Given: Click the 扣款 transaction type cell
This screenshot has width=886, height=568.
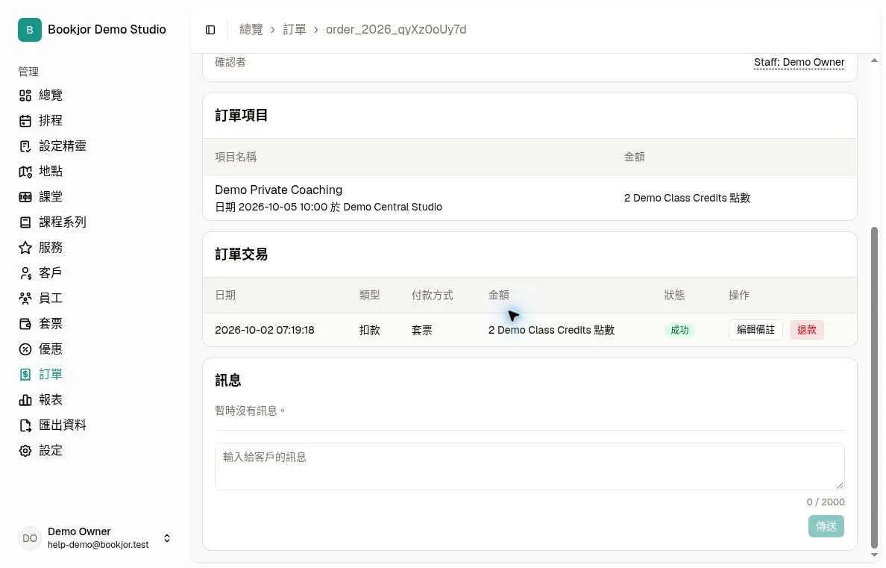Looking at the screenshot, I should point(370,330).
